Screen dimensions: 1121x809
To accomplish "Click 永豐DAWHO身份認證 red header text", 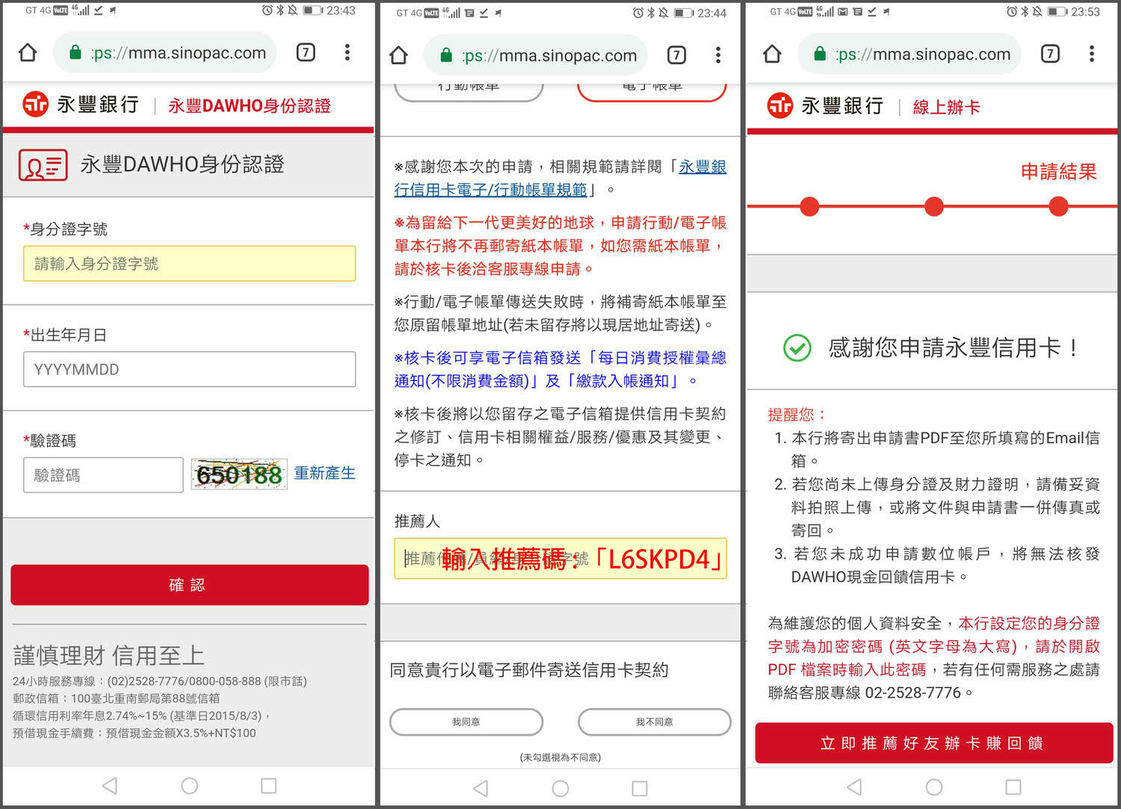I will point(250,106).
